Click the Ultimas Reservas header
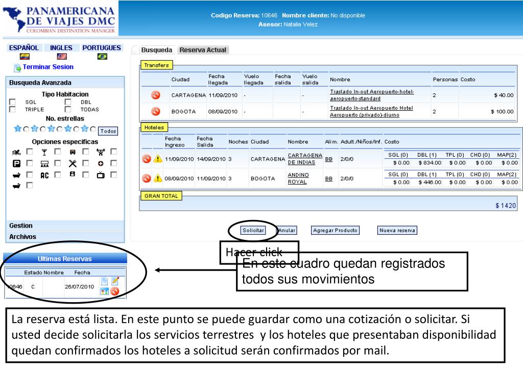Screen dimensions: 523x392 pyautogui.click(x=65, y=259)
